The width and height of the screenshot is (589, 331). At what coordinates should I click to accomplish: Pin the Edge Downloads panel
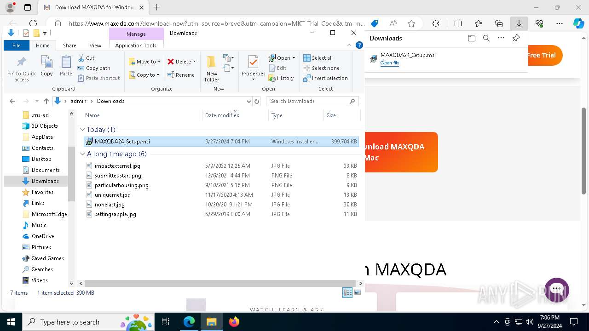coord(516,38)
